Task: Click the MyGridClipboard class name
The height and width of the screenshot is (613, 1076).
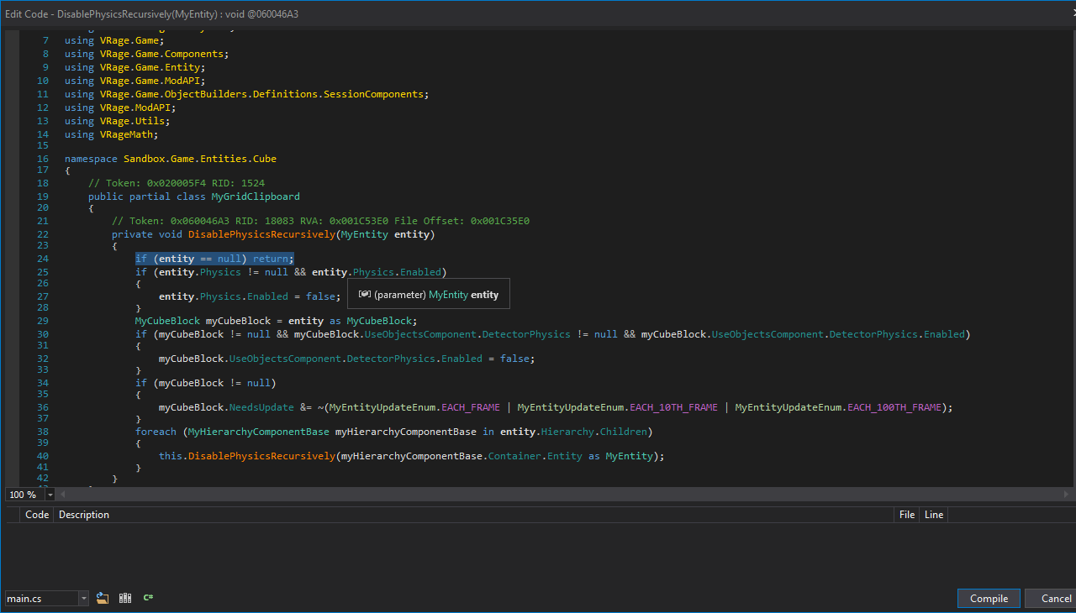Action: (256, 196)
